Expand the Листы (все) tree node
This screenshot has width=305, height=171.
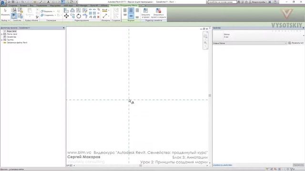pyautogui.click(x=2, y=34)
